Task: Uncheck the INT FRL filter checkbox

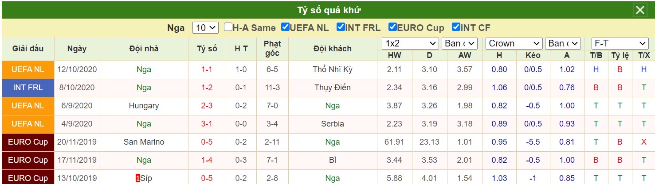Action: click(341, 27)
